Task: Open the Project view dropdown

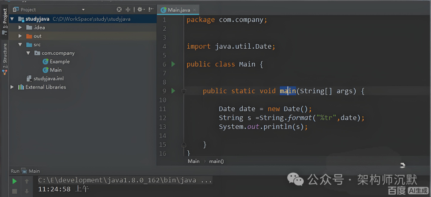Action: click(x=83, y=10)
